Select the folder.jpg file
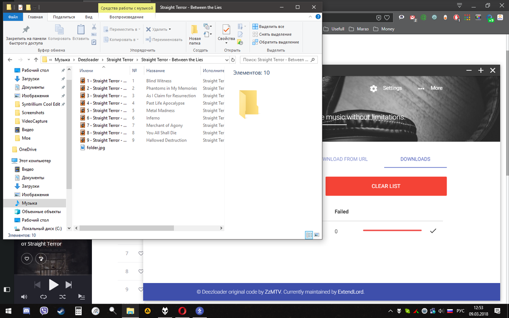Screen dimensions: 509x318 (x=95, y=147)
